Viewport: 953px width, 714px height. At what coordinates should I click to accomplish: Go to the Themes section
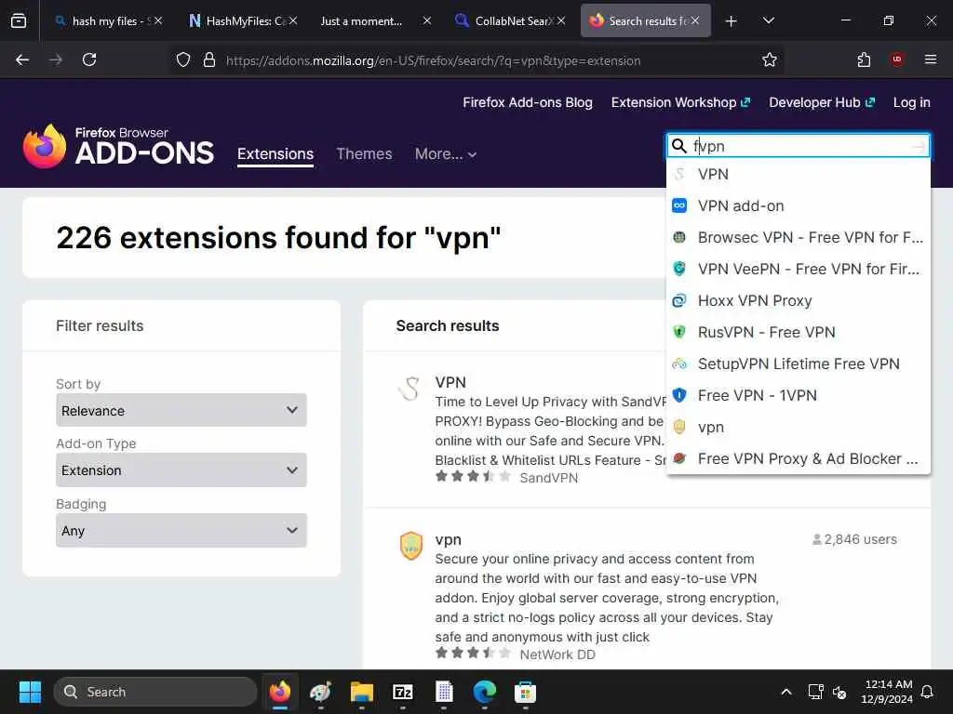click(364, 154)
